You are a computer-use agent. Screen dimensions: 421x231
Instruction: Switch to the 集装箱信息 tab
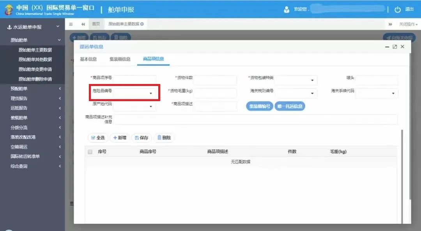(x=120, y=59)
